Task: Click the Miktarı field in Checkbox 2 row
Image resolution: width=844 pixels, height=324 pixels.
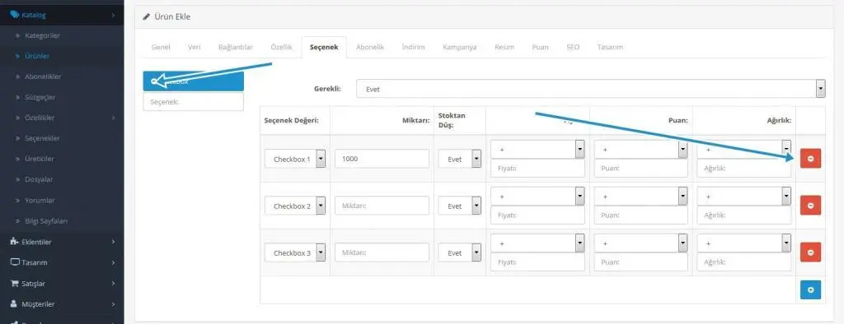Action: pyautogui.click(x=382, y=206)
